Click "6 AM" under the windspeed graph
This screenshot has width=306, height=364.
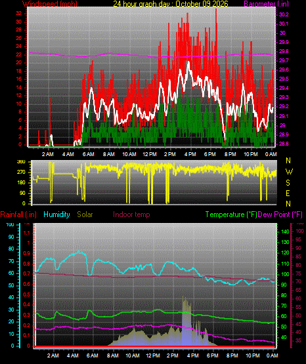click(x=88, y=154)
